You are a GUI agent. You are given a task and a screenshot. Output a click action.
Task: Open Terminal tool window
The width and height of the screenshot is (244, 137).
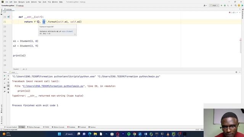82,127
